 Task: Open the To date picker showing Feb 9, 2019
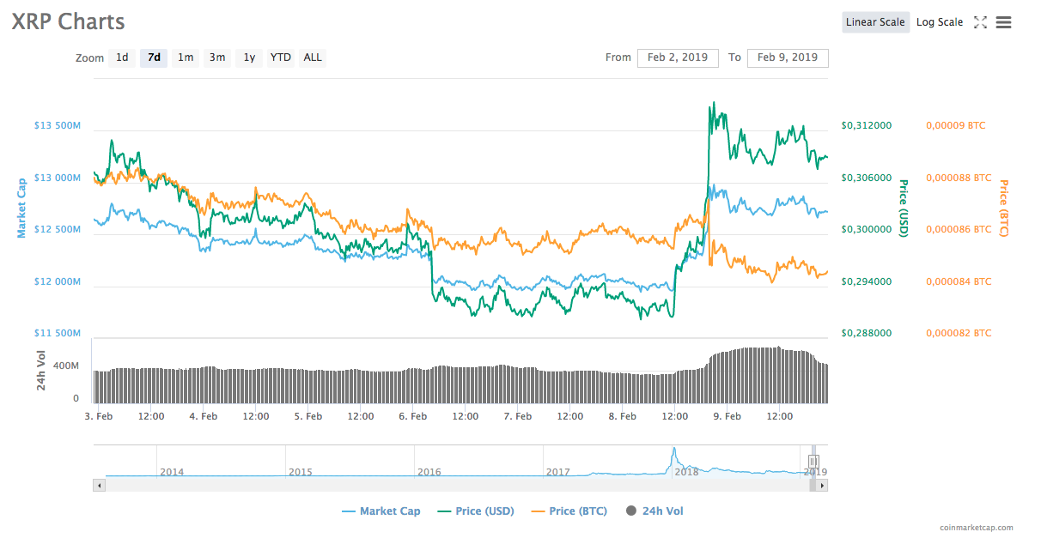(x=788, y=57)
